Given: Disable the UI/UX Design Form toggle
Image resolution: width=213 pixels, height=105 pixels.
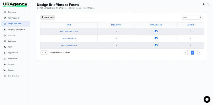Looking at the screenshot, I should click(156, 38).
